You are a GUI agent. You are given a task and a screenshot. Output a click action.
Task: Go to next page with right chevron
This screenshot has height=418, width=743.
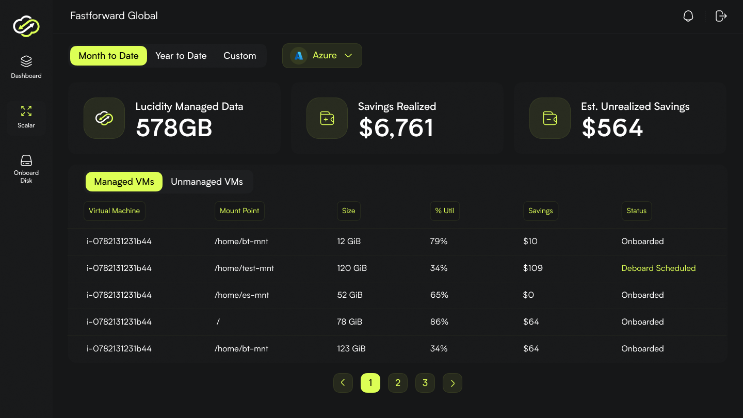(x=453, y=383)
